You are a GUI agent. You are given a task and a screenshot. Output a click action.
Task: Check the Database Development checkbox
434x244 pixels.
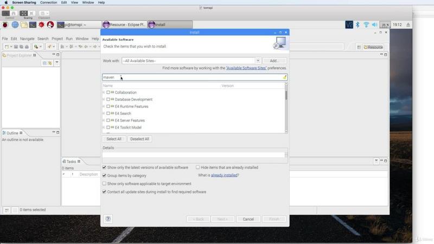[x=108, y=99]
